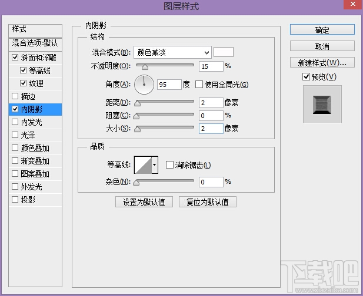Click the 等高线 contour curve thumbnail
Viewport: 363px width, 296px height.
tap(143, 165)
